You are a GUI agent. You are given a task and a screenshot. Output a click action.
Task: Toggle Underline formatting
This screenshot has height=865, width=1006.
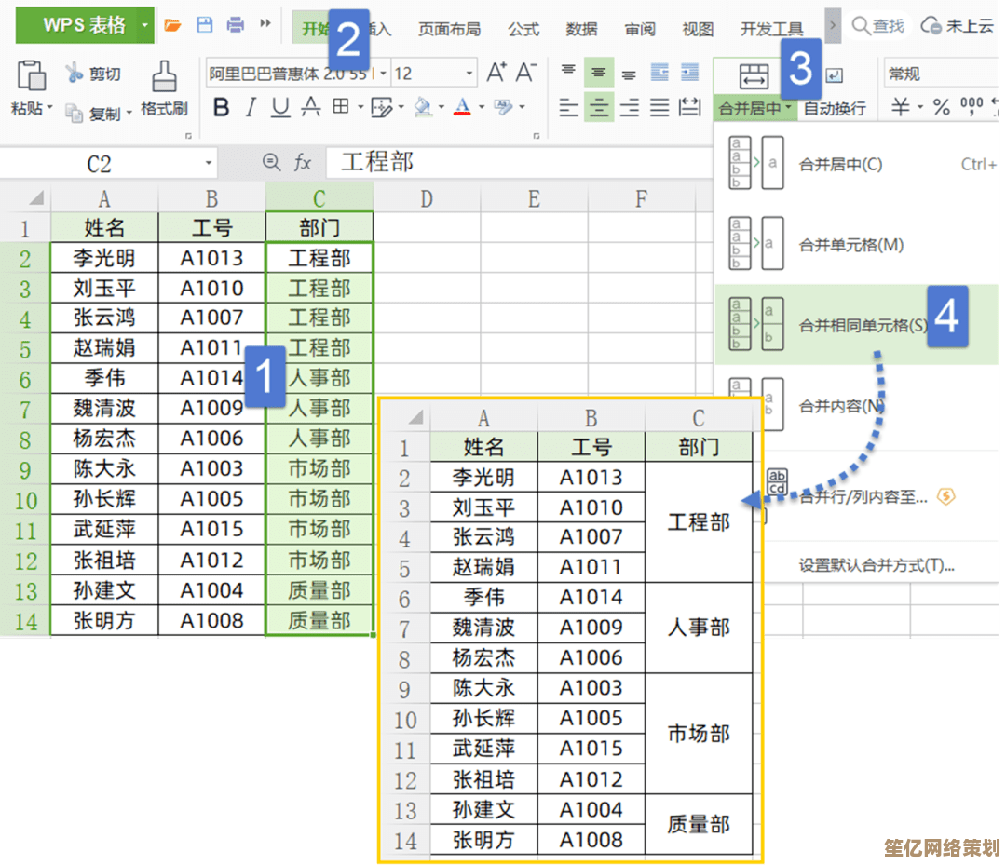pos(279,108)
